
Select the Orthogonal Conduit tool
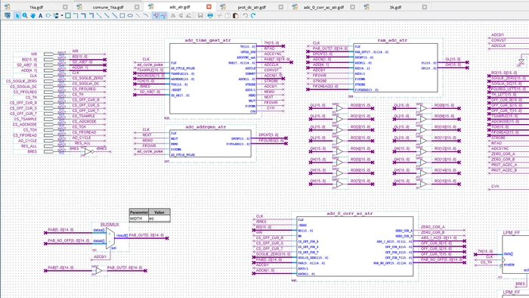91,16
